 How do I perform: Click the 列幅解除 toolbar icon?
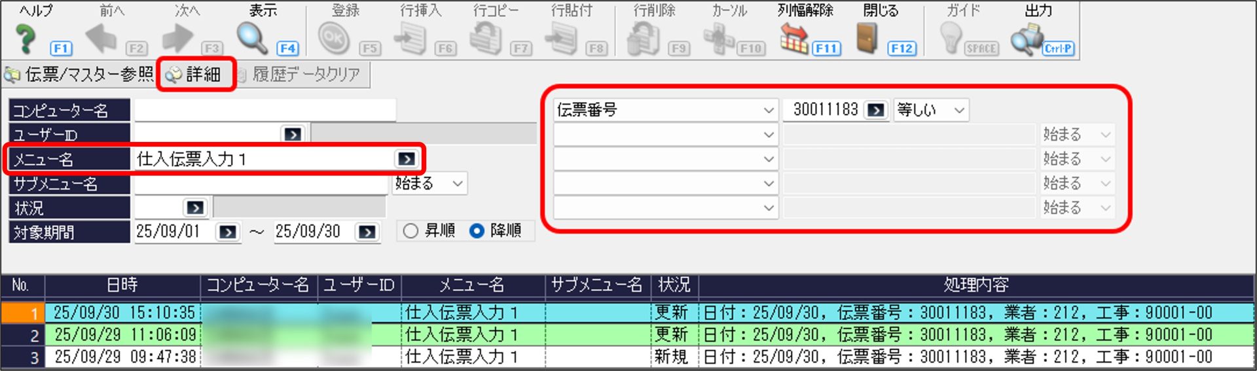(x=793, y=39)
